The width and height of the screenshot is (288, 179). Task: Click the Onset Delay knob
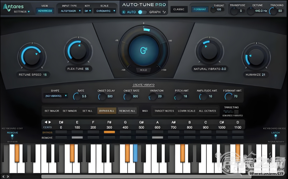click(x=102, y=97)
